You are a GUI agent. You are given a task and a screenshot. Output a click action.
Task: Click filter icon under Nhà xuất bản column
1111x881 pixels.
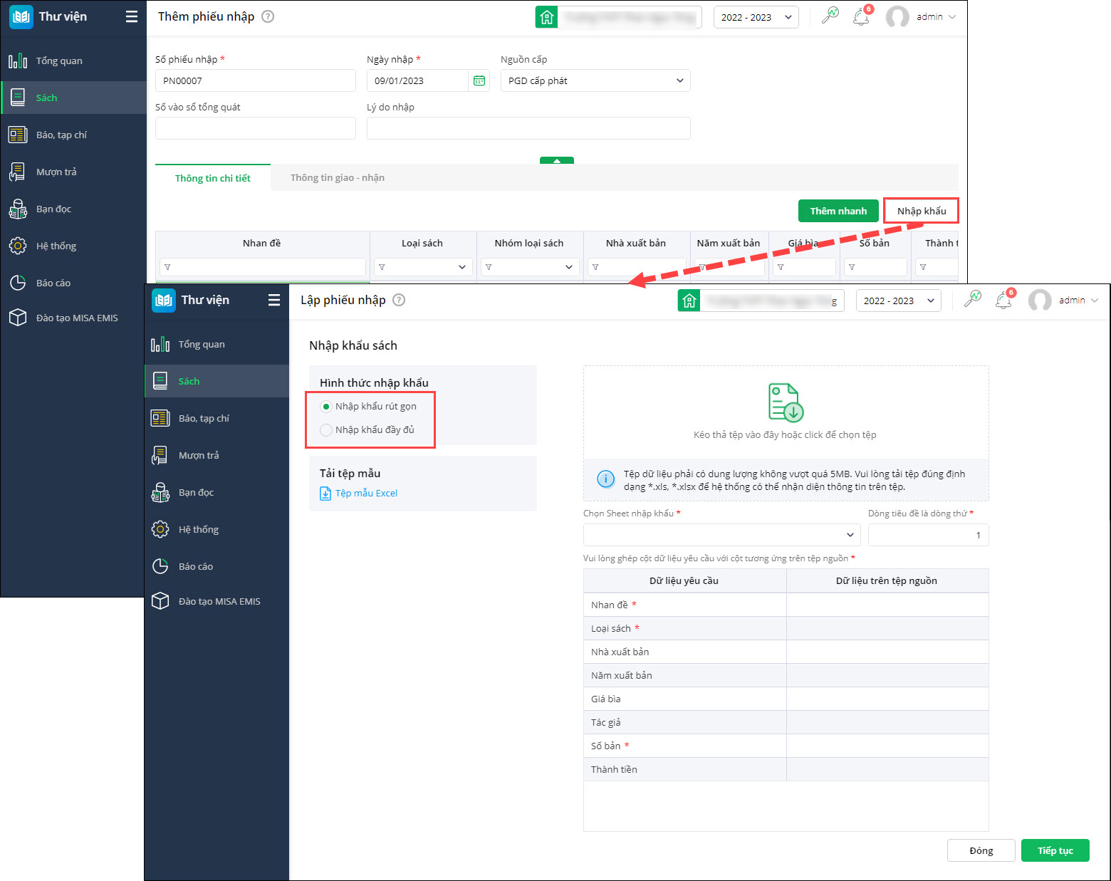[595, 267]
